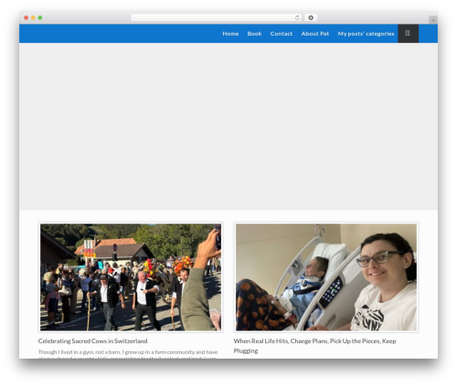Click the excerpt beginning 'Though I lived in a gym'
Screen dimensions: 457x386
coord(128,355)
